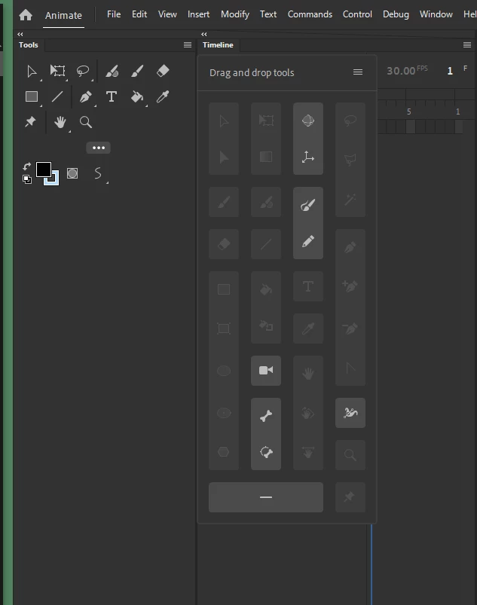Click the dimmed Delete Anchor Point tool

pyautogui.click(x=350, y=328)
